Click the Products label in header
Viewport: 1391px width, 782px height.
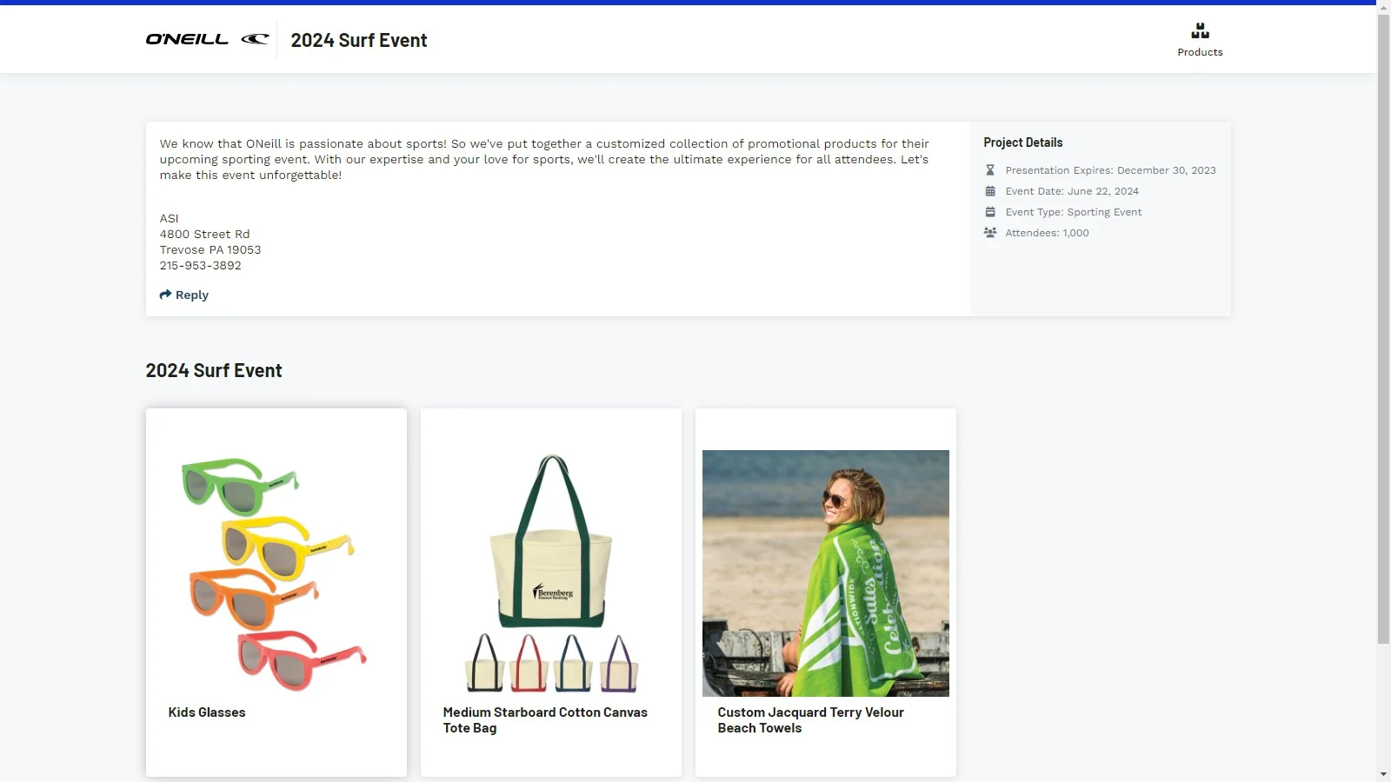[1200, 52]
